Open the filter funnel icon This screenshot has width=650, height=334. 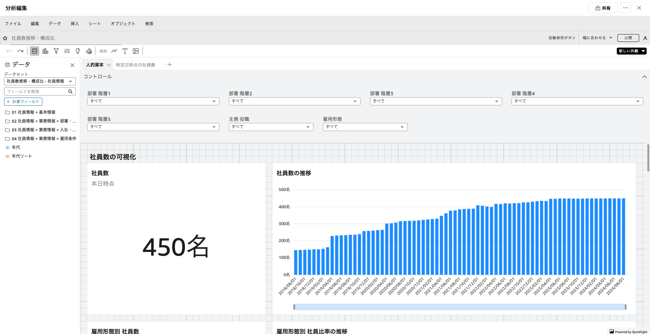click(56, 51)
